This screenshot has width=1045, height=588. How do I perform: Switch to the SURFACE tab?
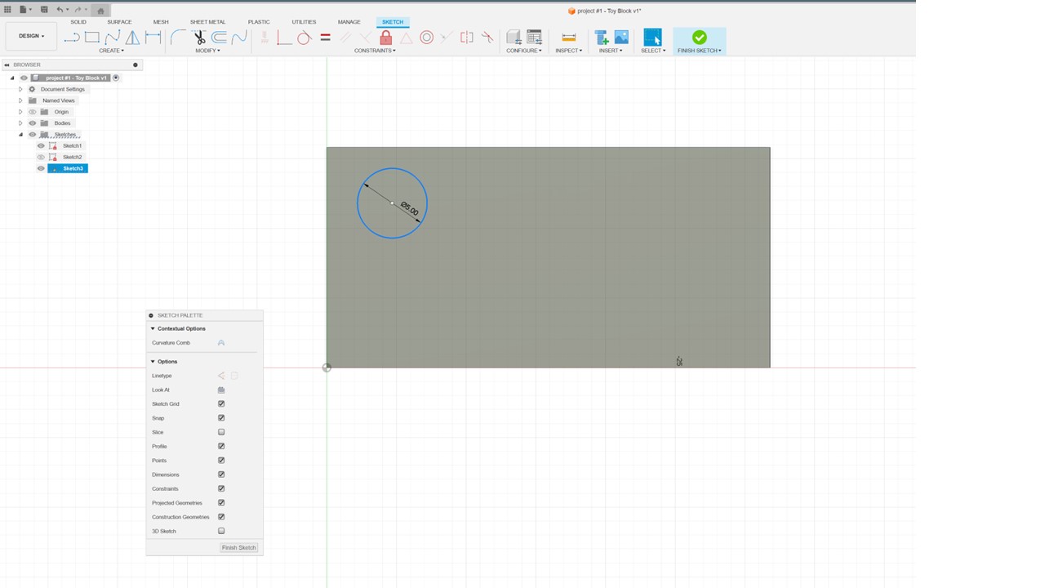coord(119,22)
